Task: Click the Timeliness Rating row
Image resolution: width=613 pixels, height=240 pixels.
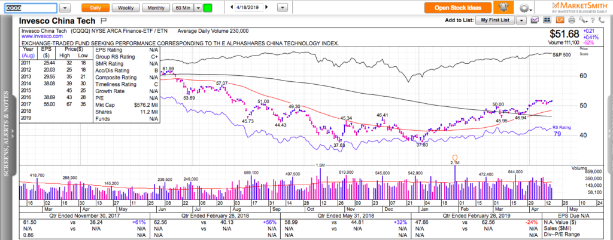Action: point(126,85)
